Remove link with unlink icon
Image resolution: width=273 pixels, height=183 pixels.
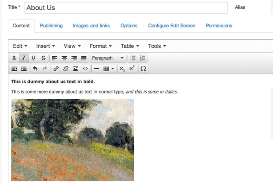tap(66, 69)
